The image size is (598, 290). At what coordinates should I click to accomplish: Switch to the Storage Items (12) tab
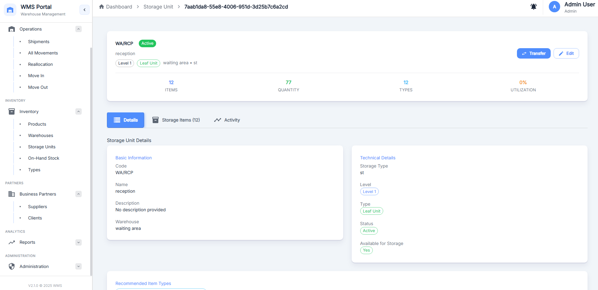tap(176, 120)
